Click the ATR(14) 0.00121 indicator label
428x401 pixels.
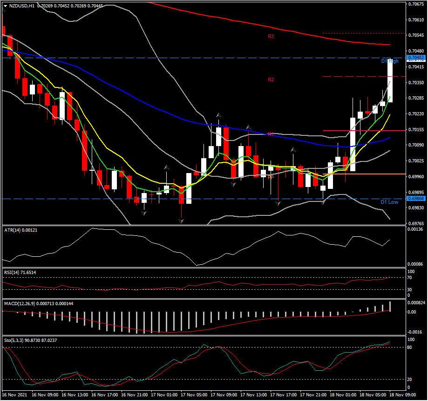click(x=21, y=230)
